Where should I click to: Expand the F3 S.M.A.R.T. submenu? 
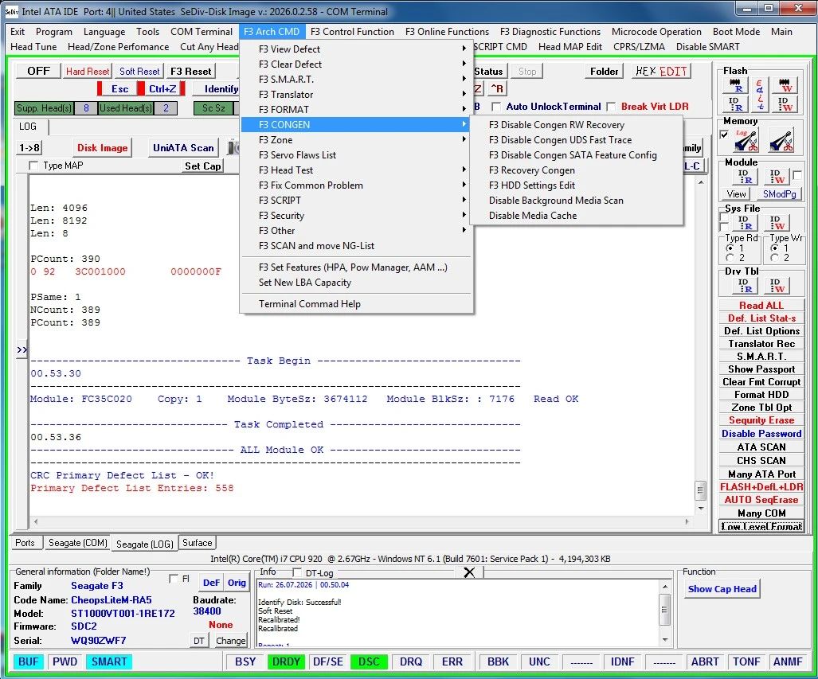(356, 80)
